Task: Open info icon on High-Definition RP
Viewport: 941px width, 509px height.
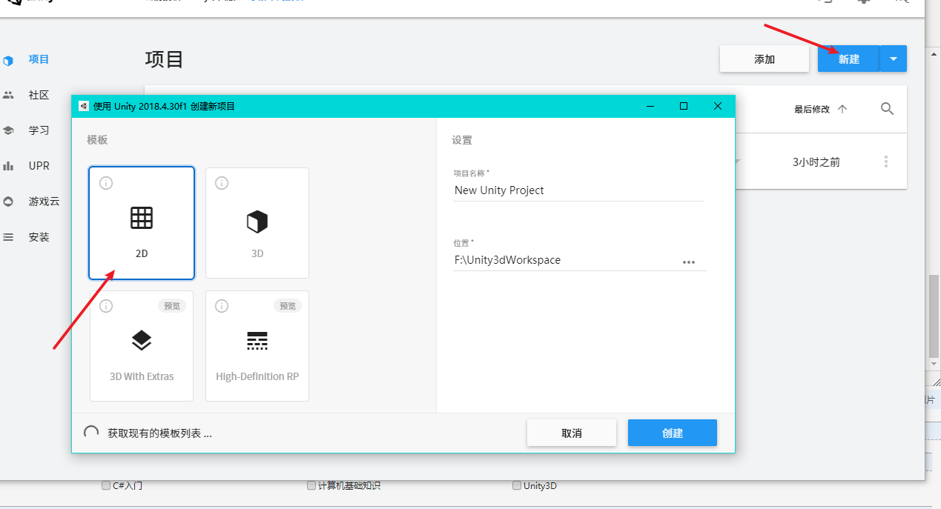Action: tap(222, 306)
